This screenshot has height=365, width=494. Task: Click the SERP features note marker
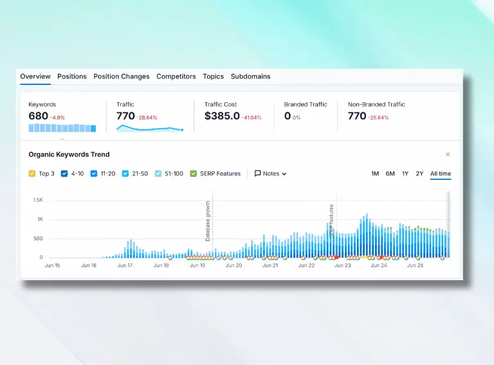[331, 221]
